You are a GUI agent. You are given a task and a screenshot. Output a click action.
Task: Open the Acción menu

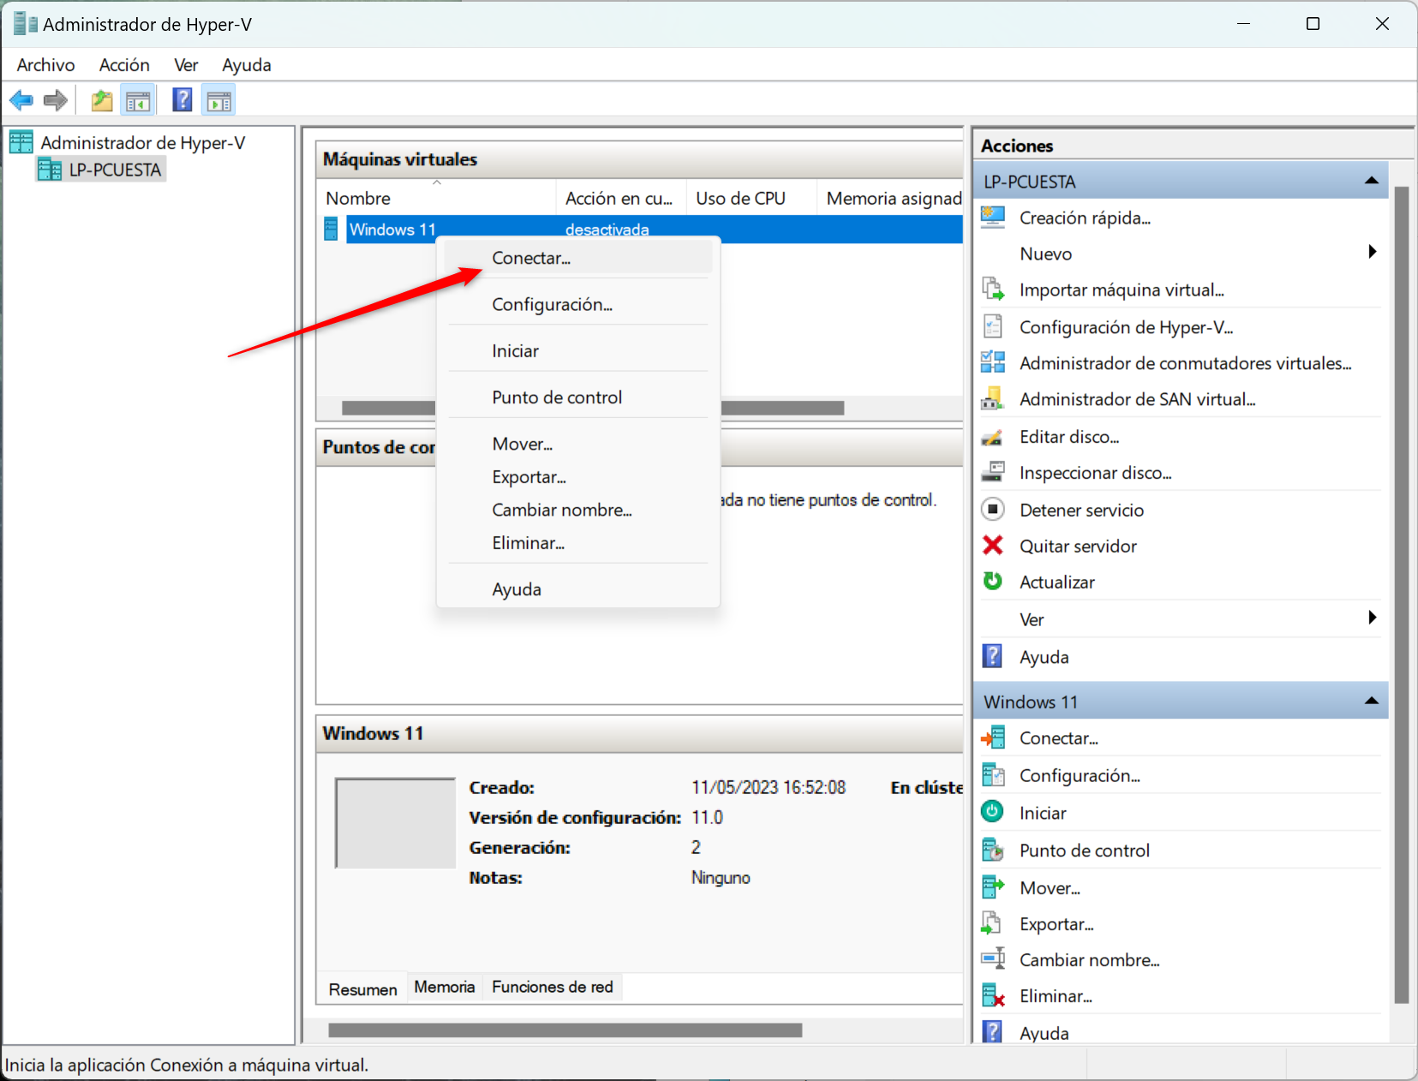(124, 65)
